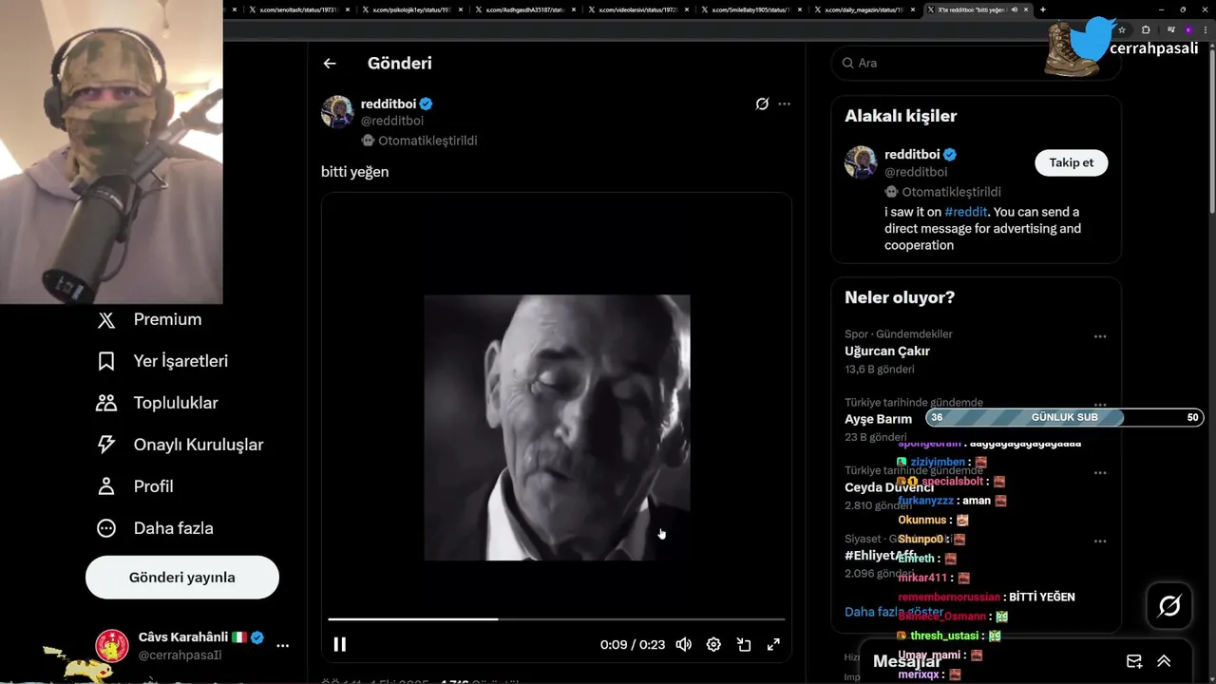Image resolution: width=1216 pixels, height=684 pixels.
Task: Seek on the video progress bar
Action: click(x=557, y=619)
